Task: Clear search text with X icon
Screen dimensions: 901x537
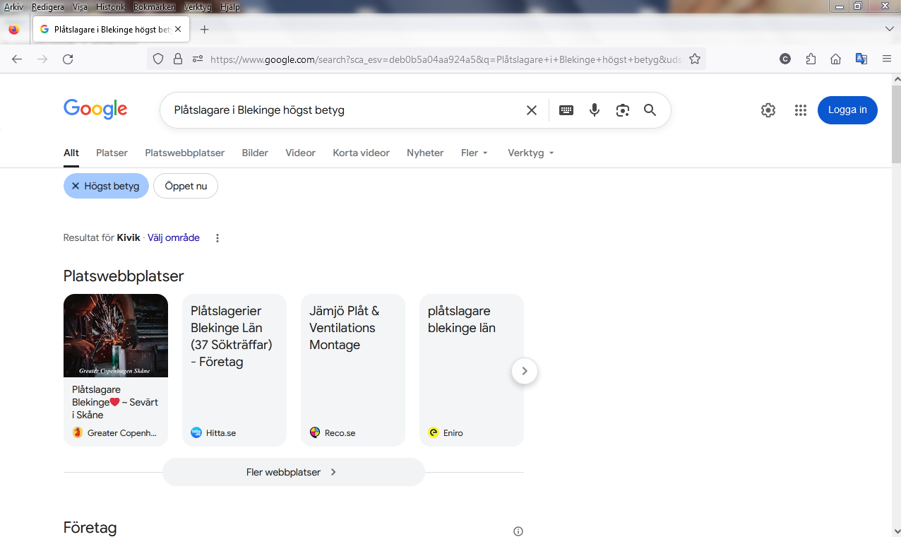Action: (532, 110)
